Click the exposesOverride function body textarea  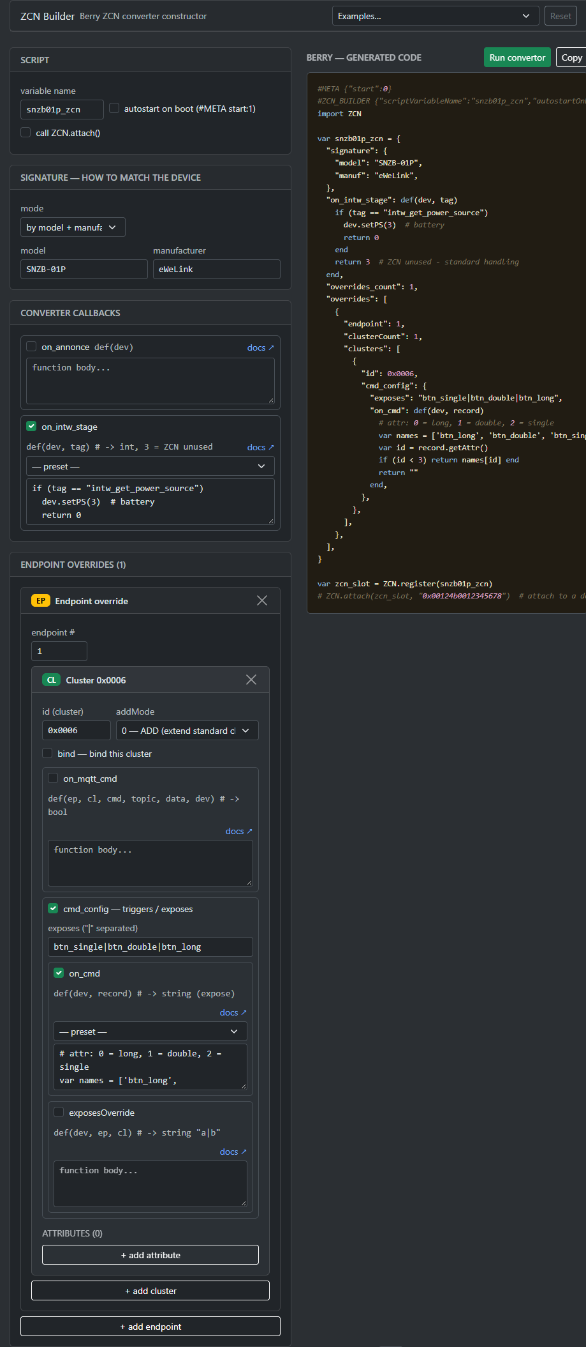pyautogui.click(x=150, y=1183)
